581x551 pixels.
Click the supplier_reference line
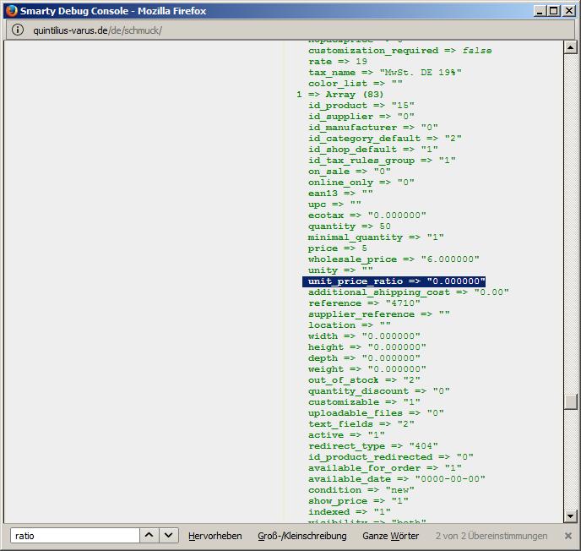pyautogui.click(x=379, y=314)
